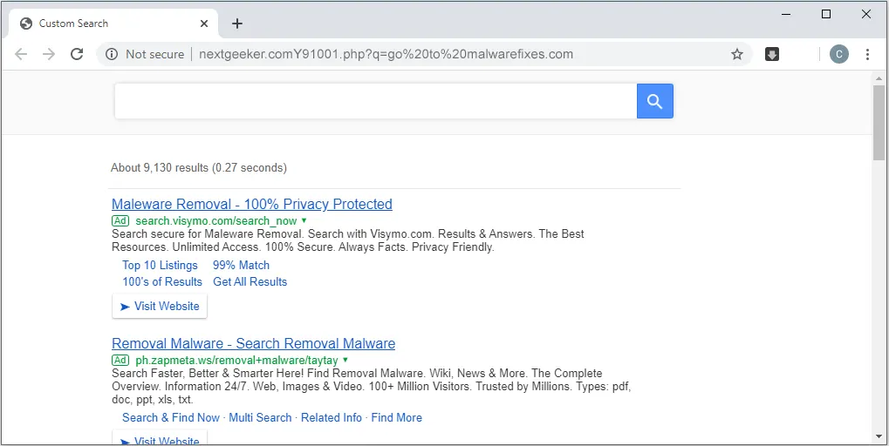Select the Custom Search tab
Image resolution: width=889 pixels, height=446 pixels.
[113, 24]
